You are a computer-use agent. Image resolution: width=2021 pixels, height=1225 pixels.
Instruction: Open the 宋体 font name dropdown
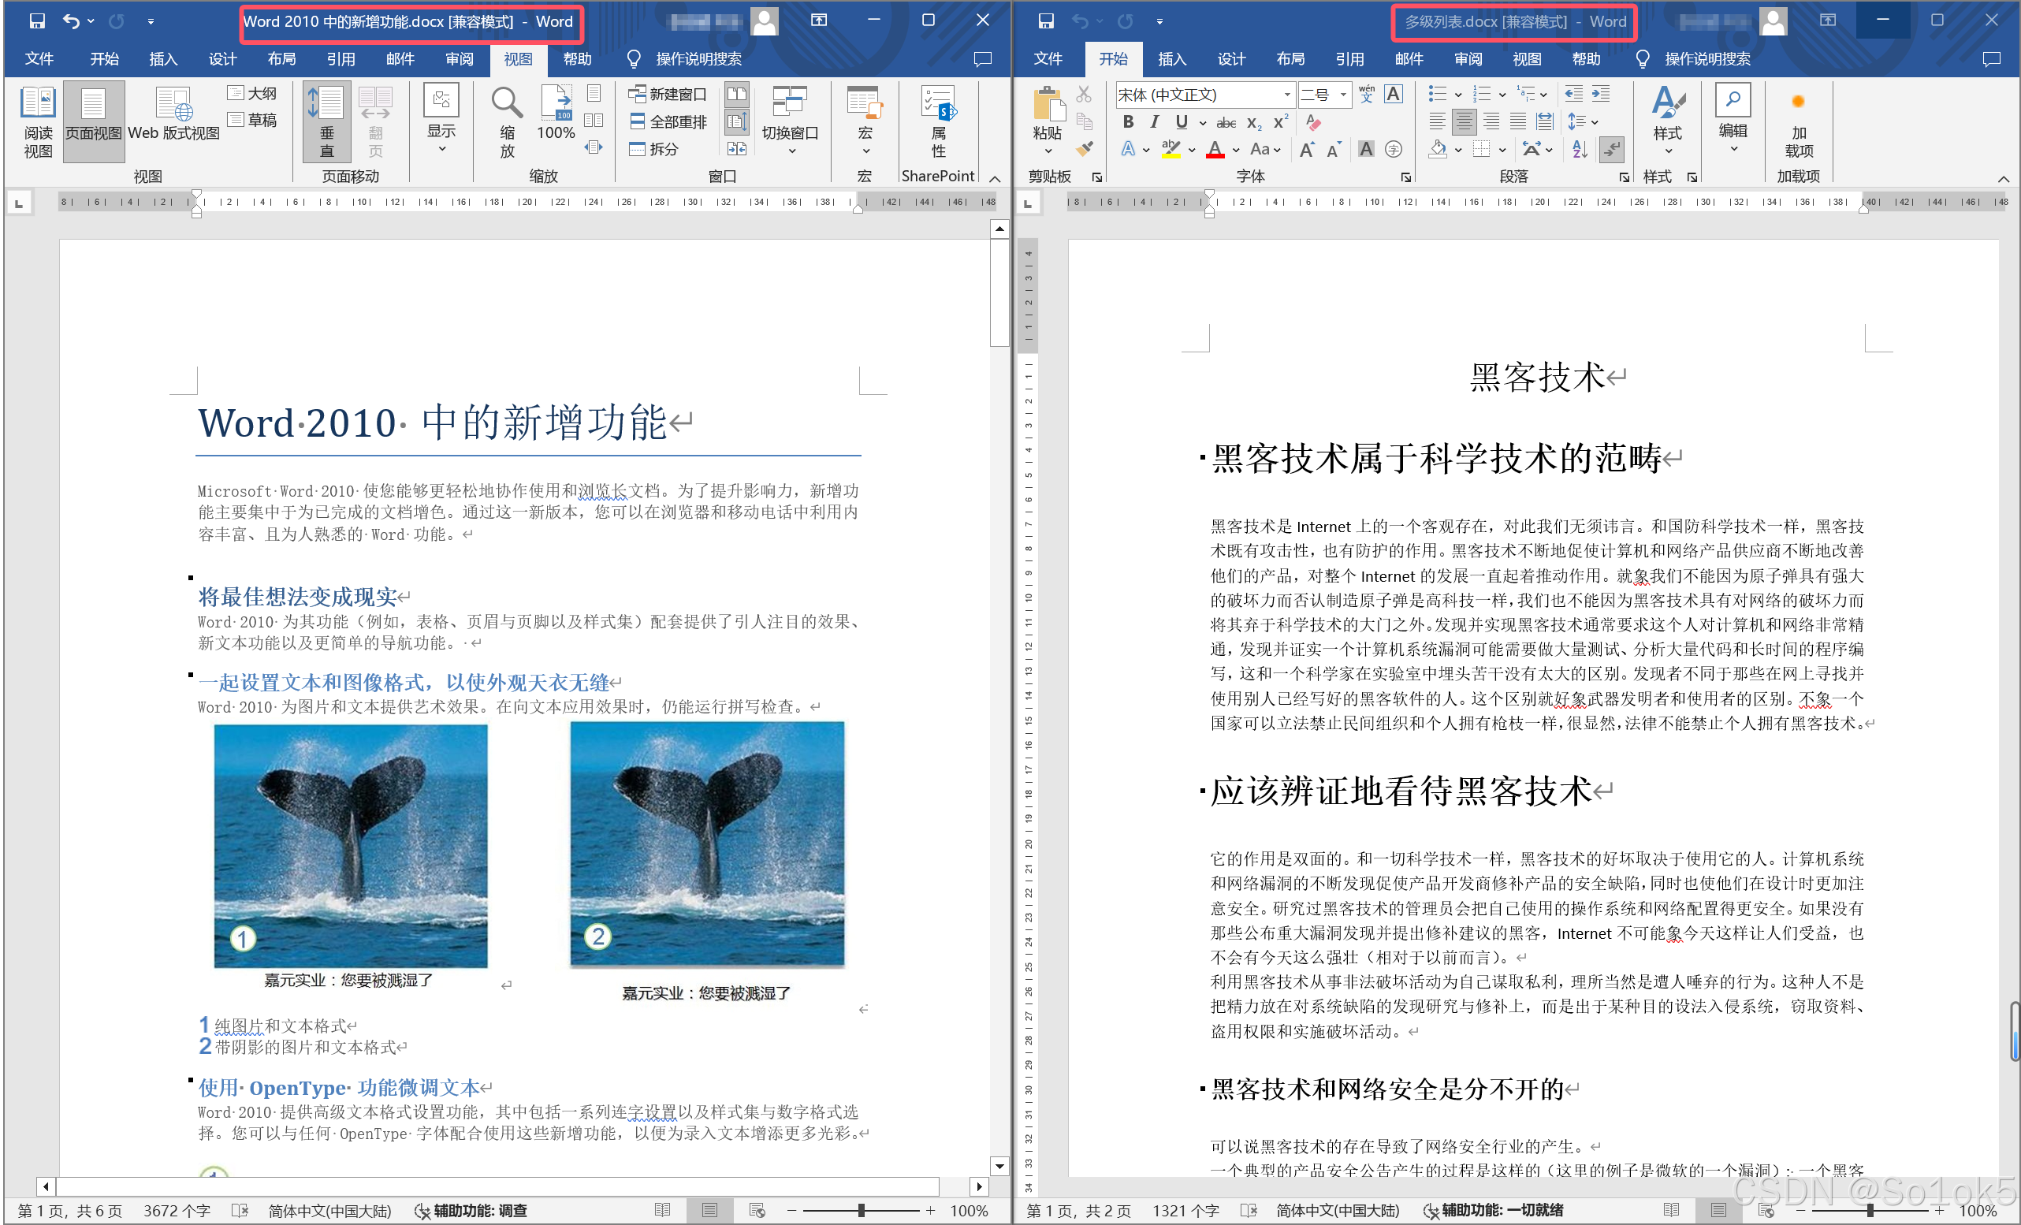point(1287,95)
